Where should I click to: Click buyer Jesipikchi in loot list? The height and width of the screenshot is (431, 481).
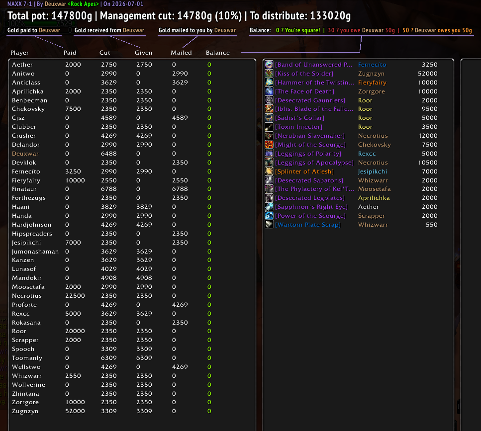coord(373,172)
